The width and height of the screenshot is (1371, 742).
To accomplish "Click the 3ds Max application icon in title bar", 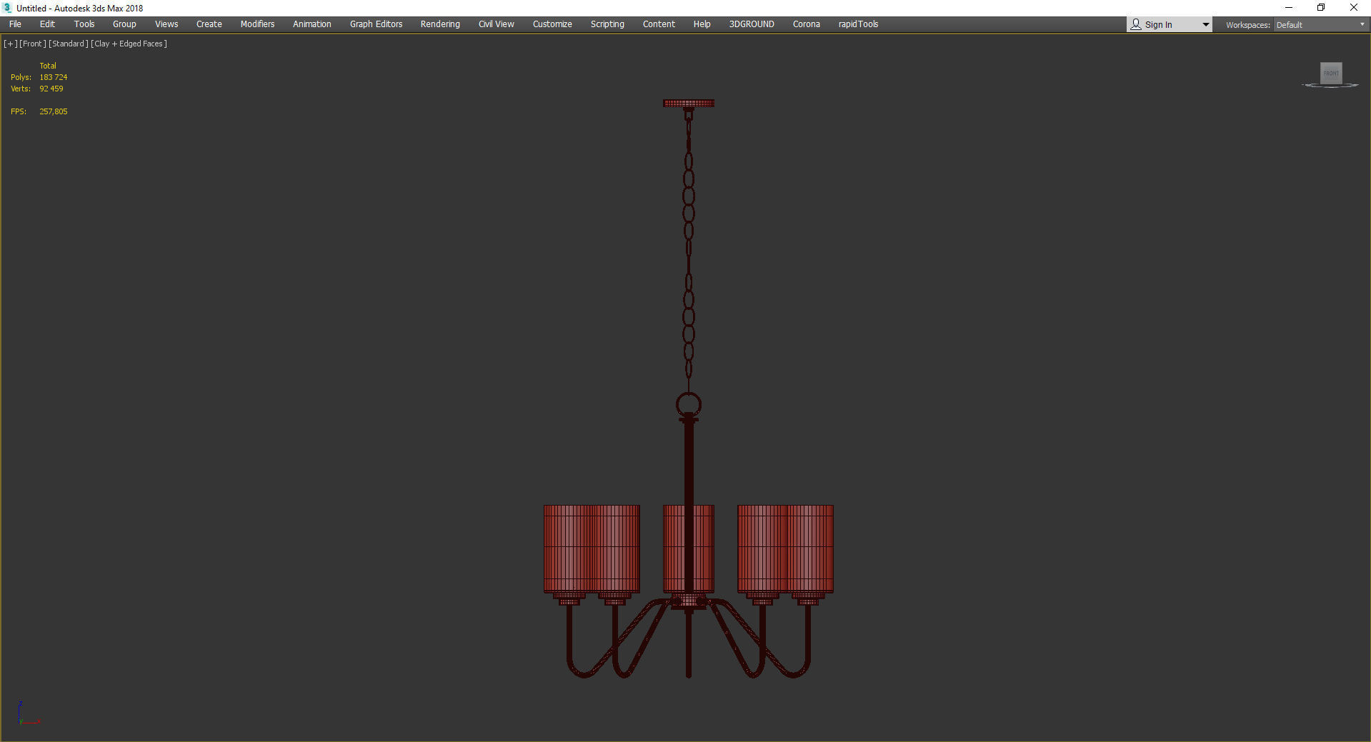I will click(x=7, y=8).
